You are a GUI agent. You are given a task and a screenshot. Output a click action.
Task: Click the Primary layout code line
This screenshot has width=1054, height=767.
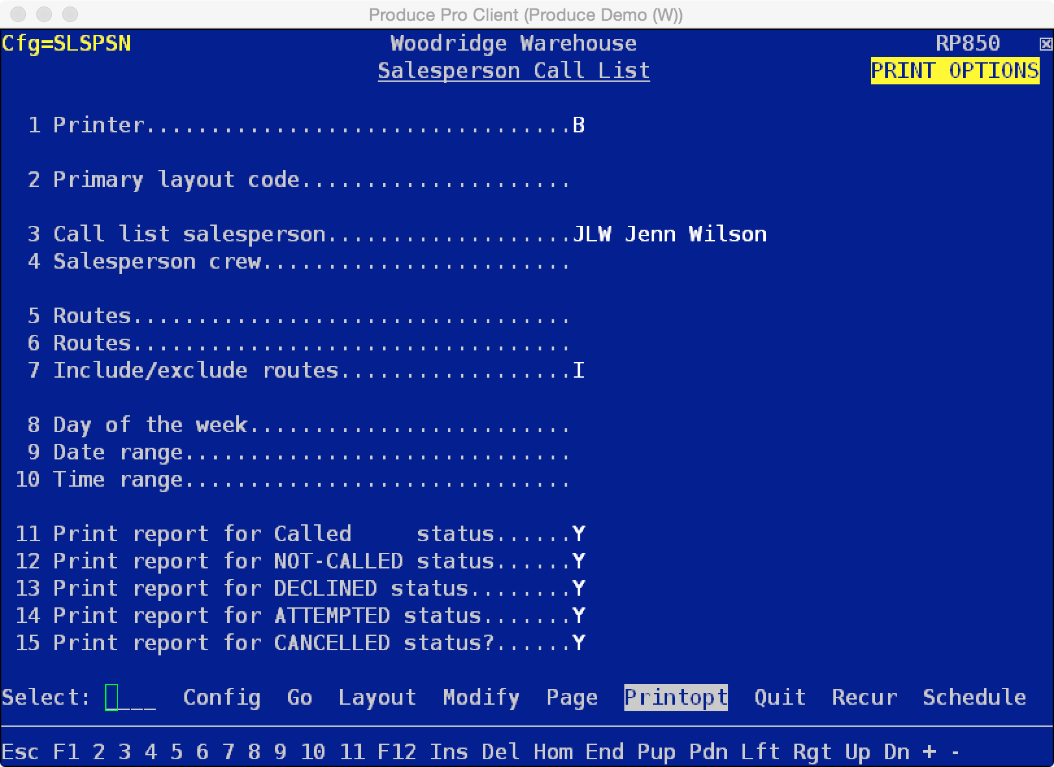click(299, 180)
